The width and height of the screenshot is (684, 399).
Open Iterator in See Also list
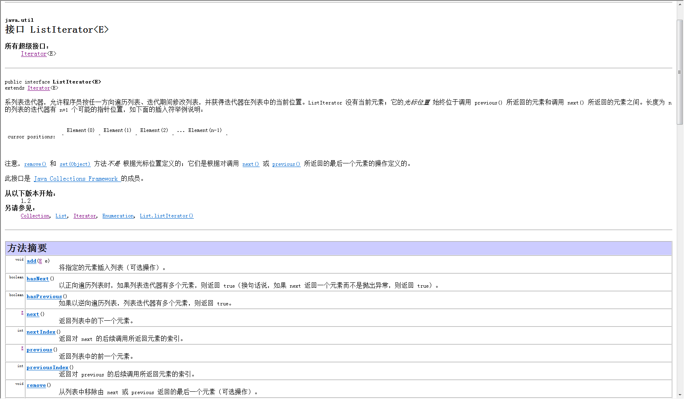coord(85,216)
